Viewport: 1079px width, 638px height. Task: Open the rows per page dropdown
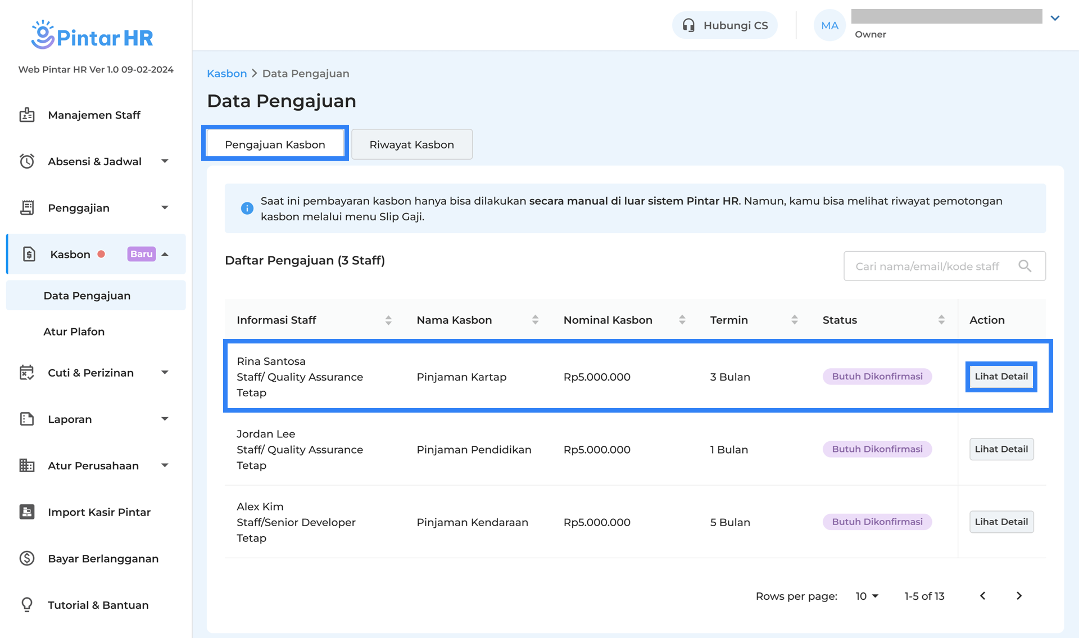tap(867, 596)
